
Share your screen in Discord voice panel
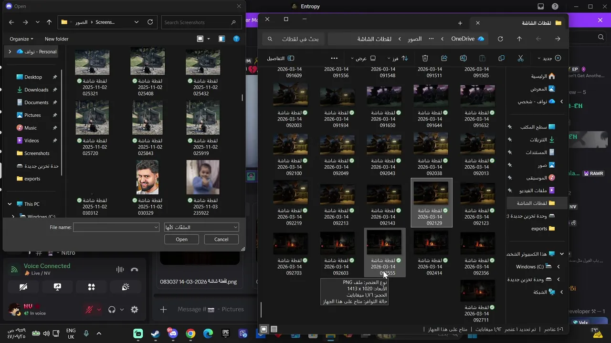point(57,287)
